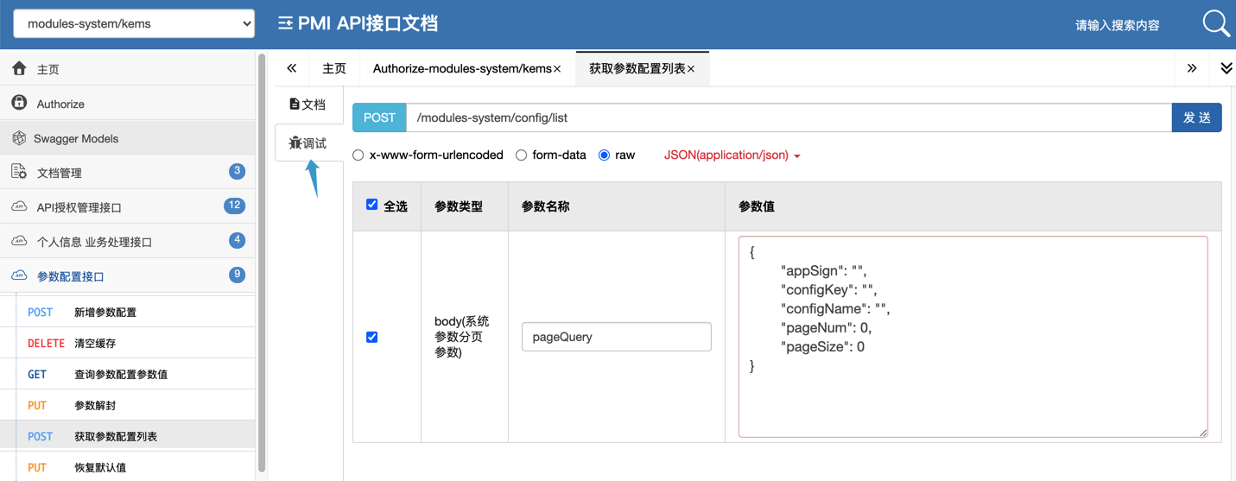Expand API授权管理接口 sidebar group
Viewport: 1236px width, 481px height.
[x=128, y=206]
